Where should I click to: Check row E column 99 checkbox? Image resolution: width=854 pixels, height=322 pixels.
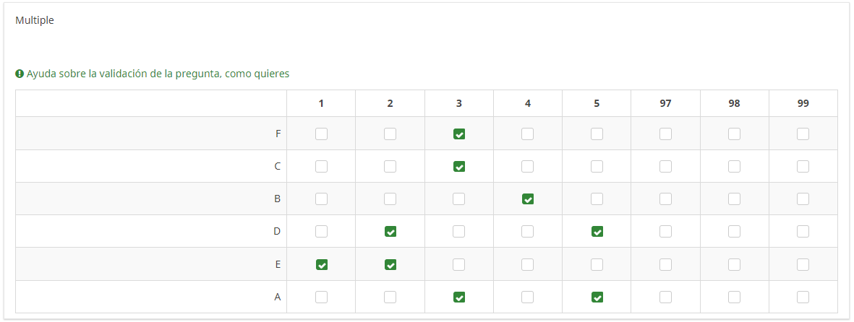pos(803,264)
